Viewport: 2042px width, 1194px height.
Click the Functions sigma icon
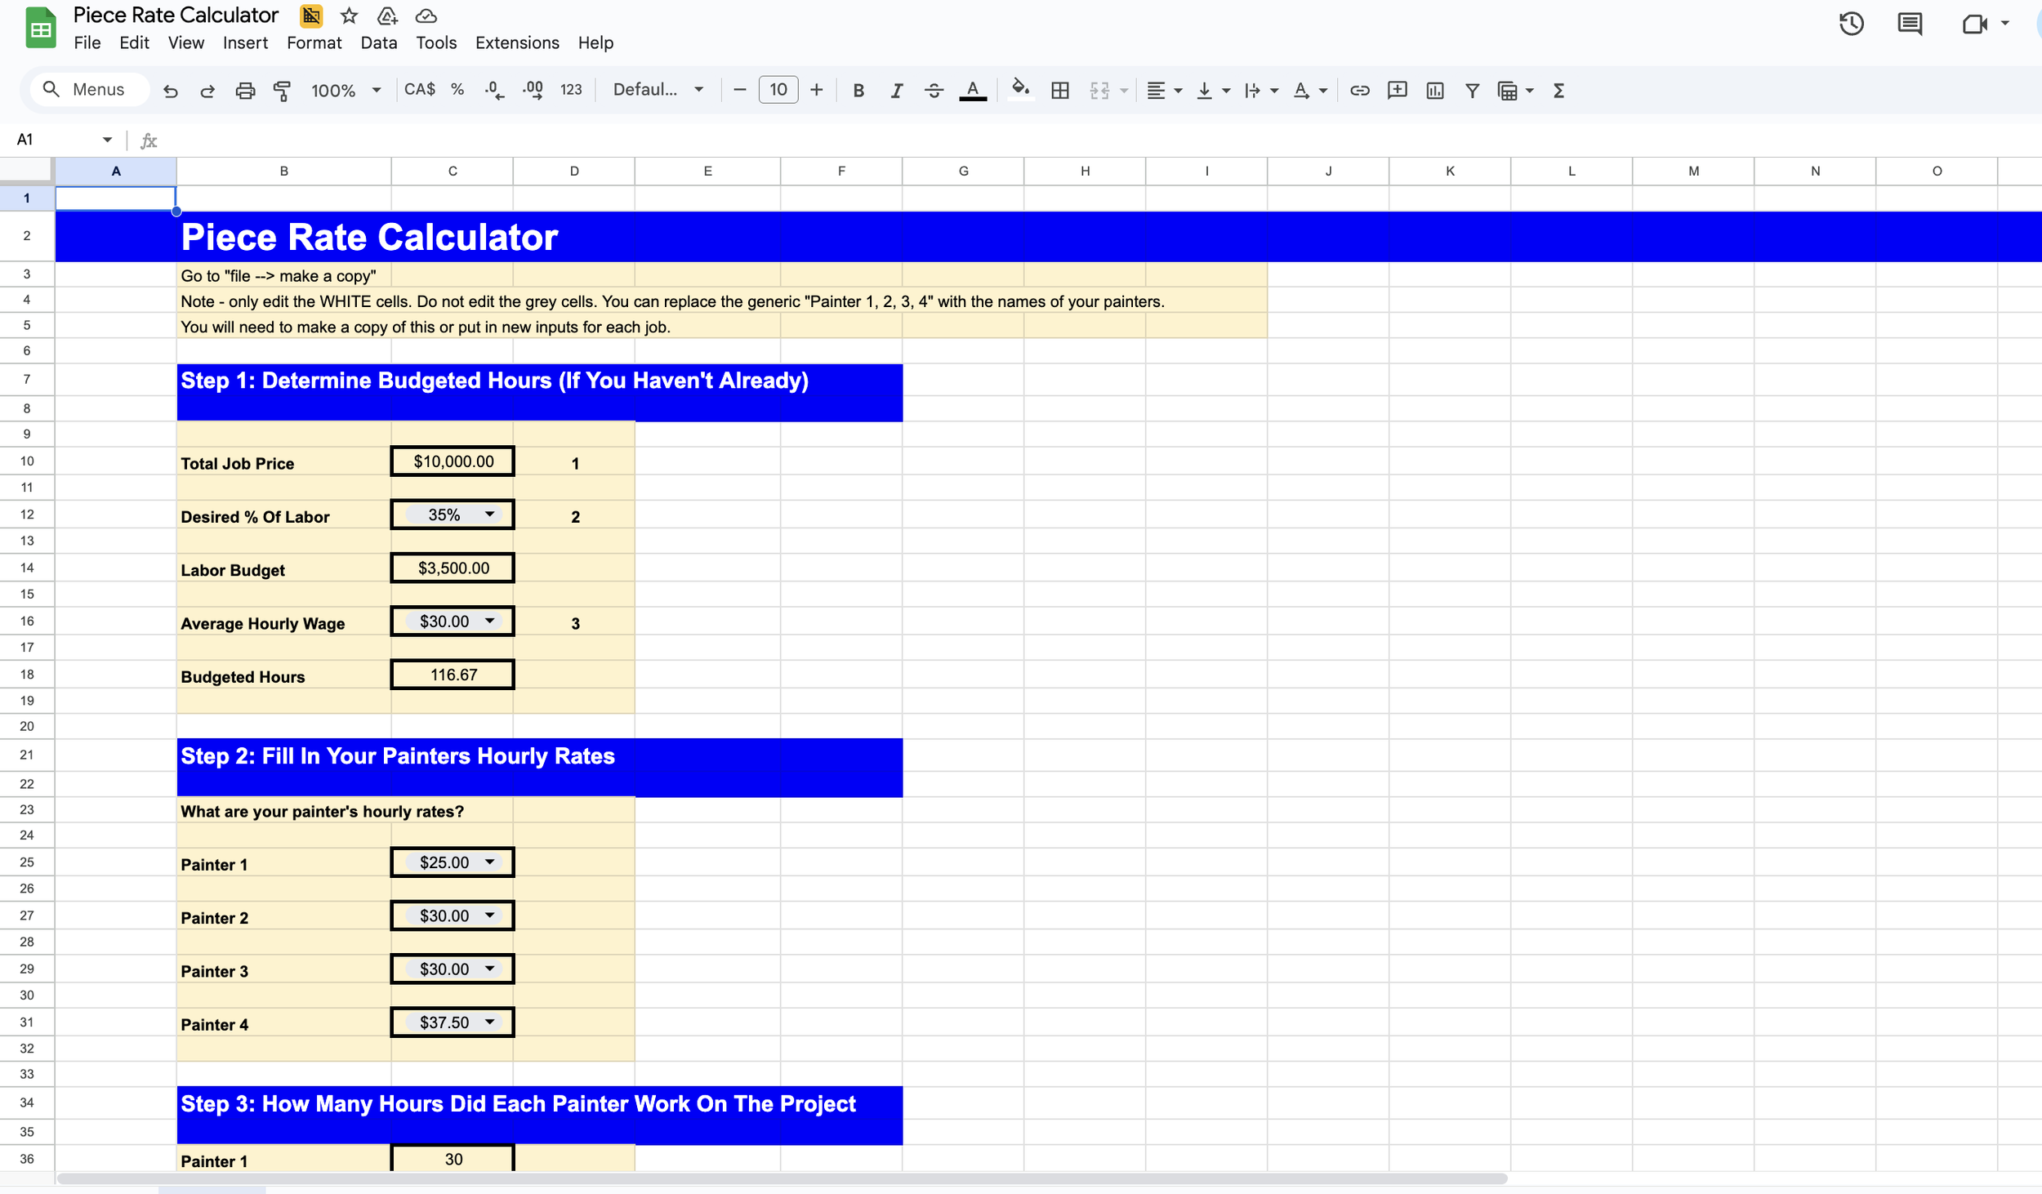(x=1558, y=91)
